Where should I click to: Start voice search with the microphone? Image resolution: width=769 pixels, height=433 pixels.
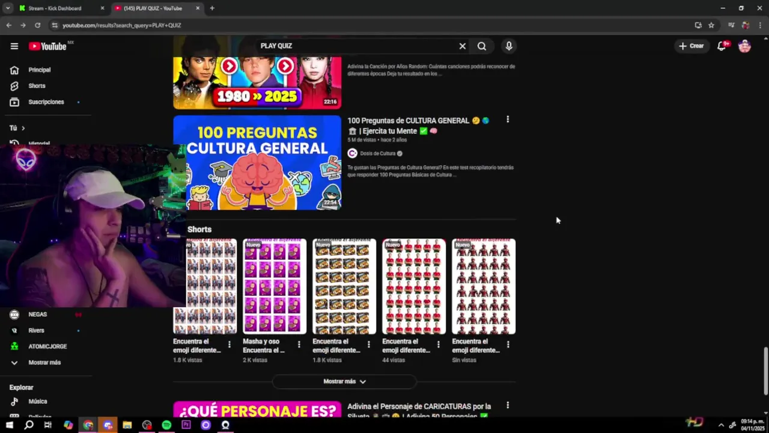click(x=509, y=46)
